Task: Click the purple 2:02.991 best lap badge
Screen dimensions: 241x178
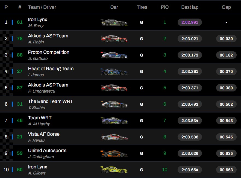Action: tap(190, 22)
